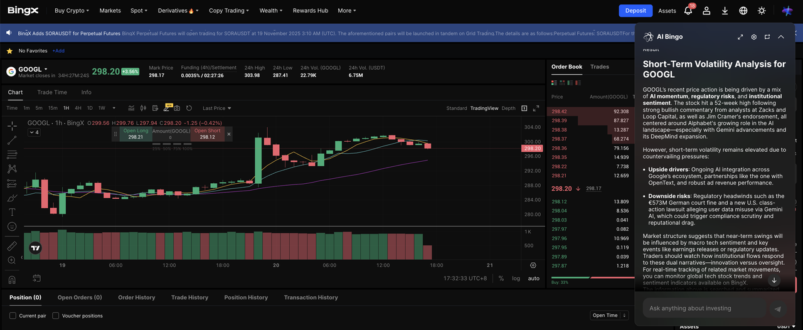Enable the Current pair checkbox
803x330 pixels.
(13, 316)
